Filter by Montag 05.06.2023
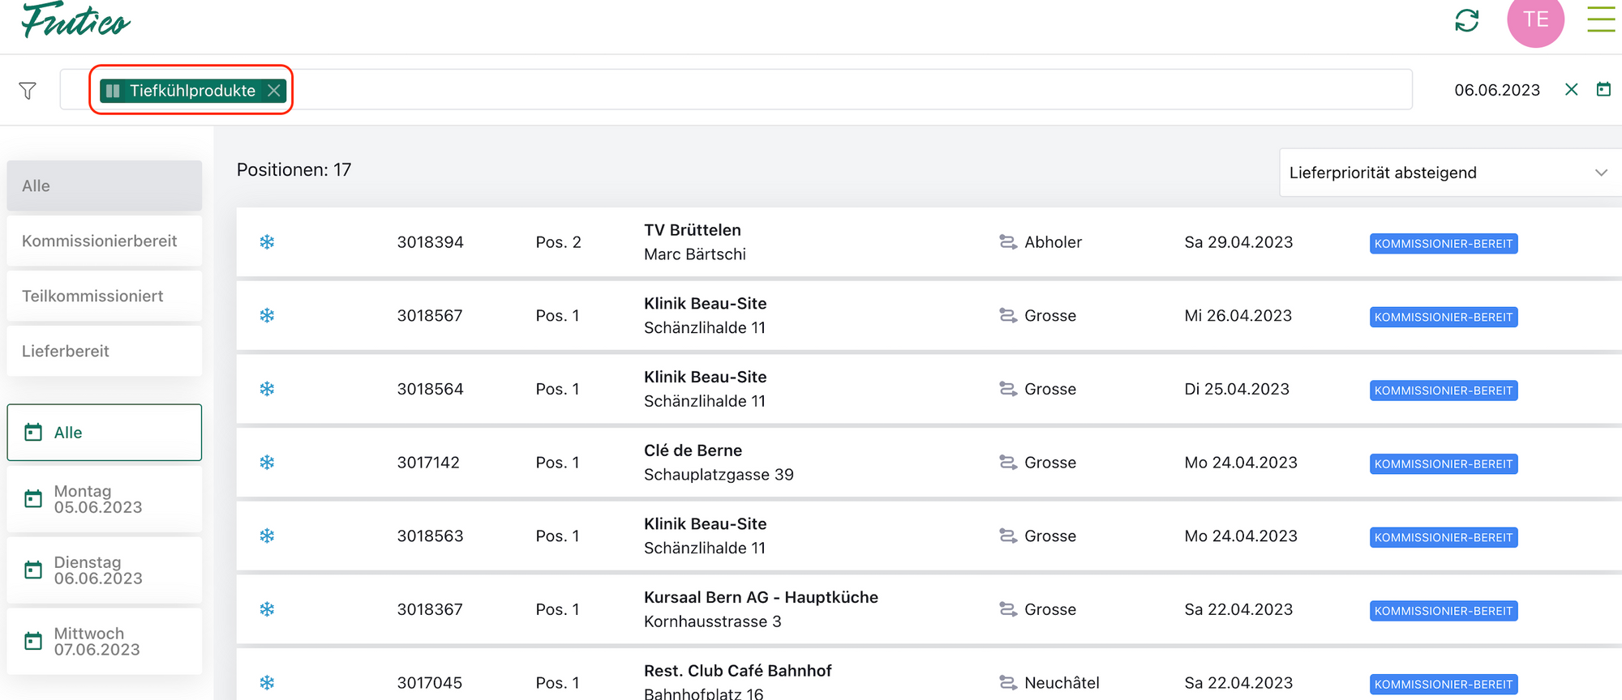The image size is (1622, 700). point(105,499)
